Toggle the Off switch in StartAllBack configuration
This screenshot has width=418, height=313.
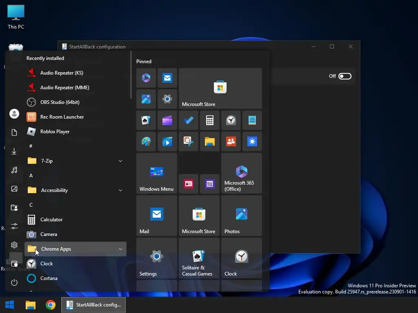(x=345, y=76)
